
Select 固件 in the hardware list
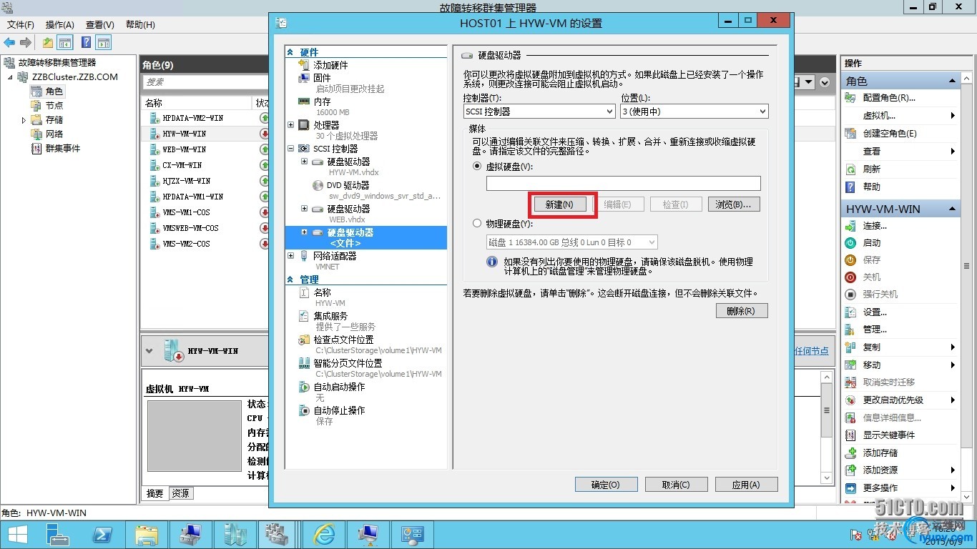(322, 77)
